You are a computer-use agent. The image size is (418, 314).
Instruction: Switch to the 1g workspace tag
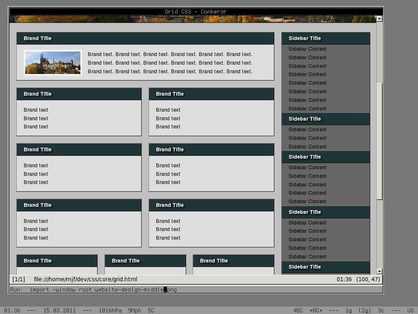[349, 310]
